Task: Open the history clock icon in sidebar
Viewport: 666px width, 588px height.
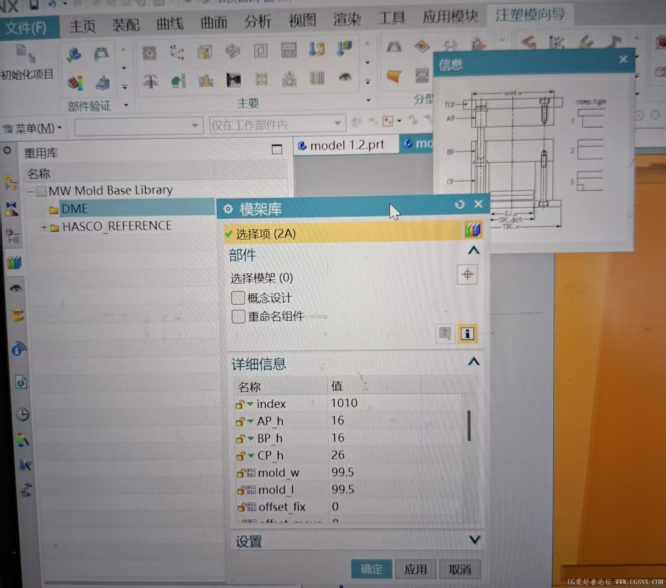Action: click(22, 414)
